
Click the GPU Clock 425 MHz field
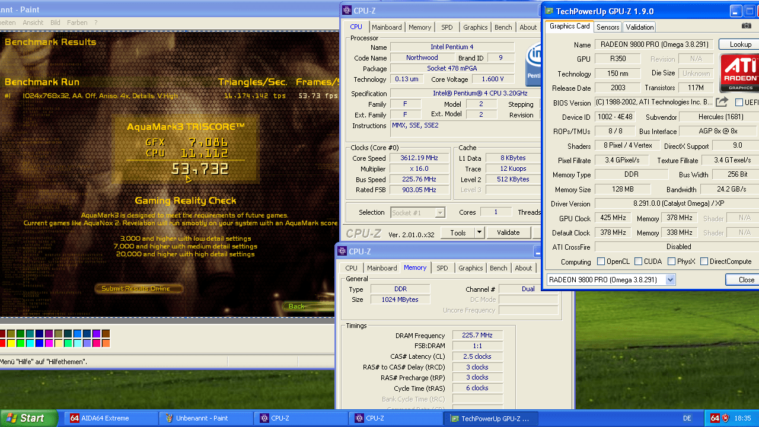[x=614, y=218]
